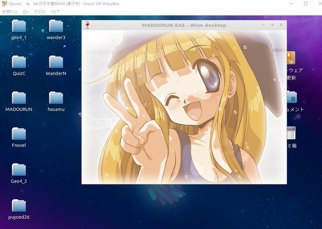The width and height of the screenshot is (322, 229).
Task: Minimize the VirtualBox window
Action: point(291,4)
